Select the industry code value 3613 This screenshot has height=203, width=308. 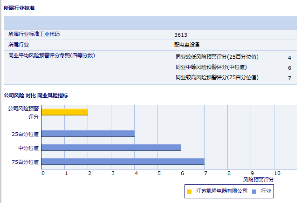coord(181,35)
